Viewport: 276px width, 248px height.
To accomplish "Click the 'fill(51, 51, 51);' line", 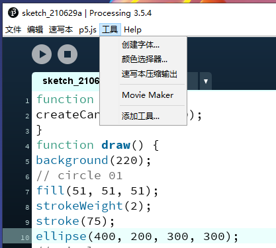I will pyautogui.click(x=97, y=190).
